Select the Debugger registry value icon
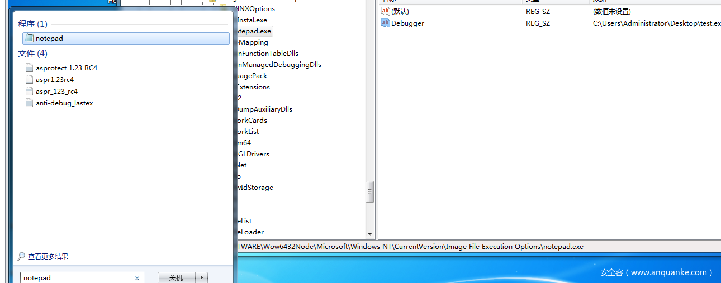Viewport: 721px width, 283px height. tap(385, 23)
